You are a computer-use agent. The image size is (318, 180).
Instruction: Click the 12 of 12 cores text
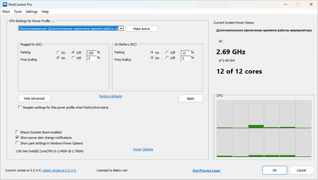click(239, 71)
